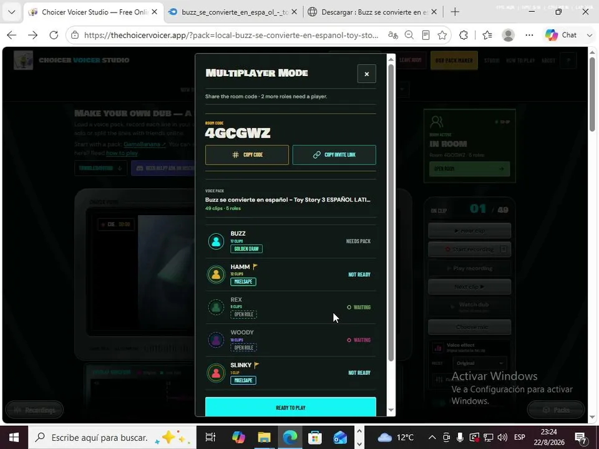599x449 pixels.
Task: Click Rex's Waiting status indicator
Action: [359, 307]
